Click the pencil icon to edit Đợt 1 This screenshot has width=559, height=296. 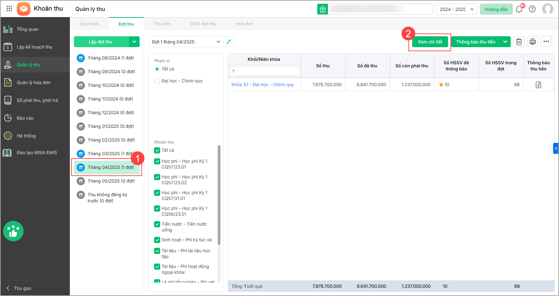(x=229, y=42)
